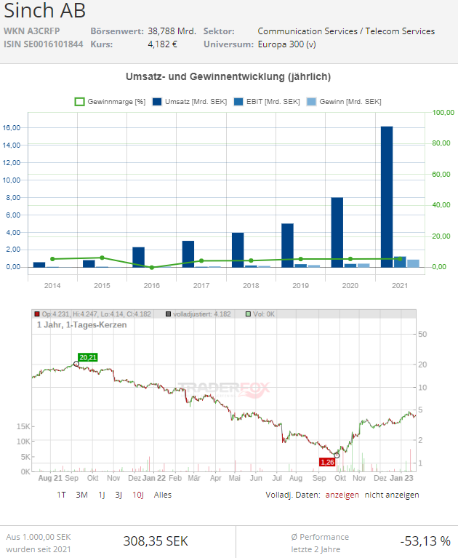The image size is (458, 558).
Task: Click the 2017 Umsatz bar
Action: pos(188,254)
